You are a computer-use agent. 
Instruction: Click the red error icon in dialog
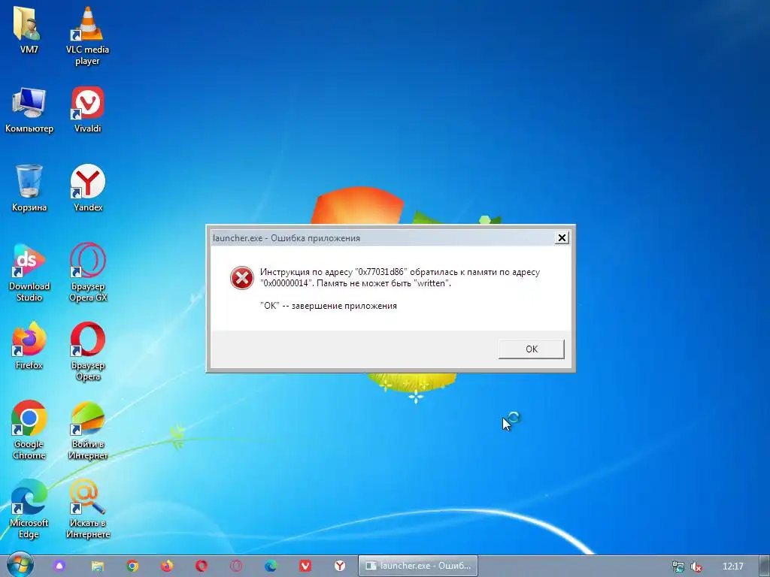241,278
